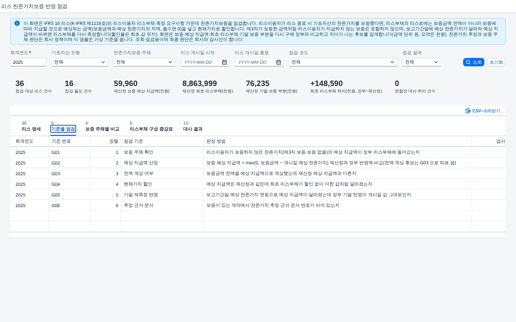Click the 보증 주체 확인 cell

pyautogui.click(x=163, y=152)
